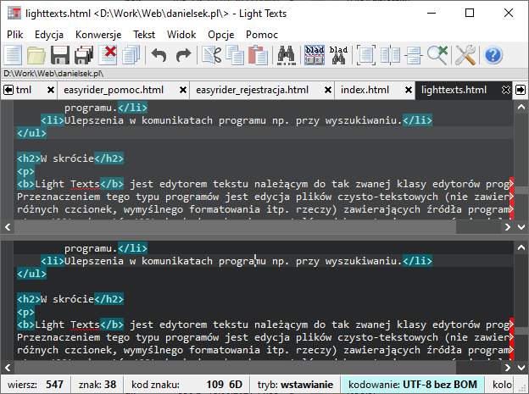529x394 pixels.
Task: Switch to the easyrider_rejestracja.html tab
Action: pyautogui.click(x=252, y=90)
